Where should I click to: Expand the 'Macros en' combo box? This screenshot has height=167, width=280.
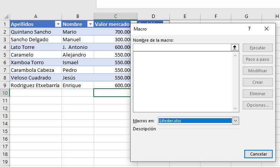pos(236,121)
